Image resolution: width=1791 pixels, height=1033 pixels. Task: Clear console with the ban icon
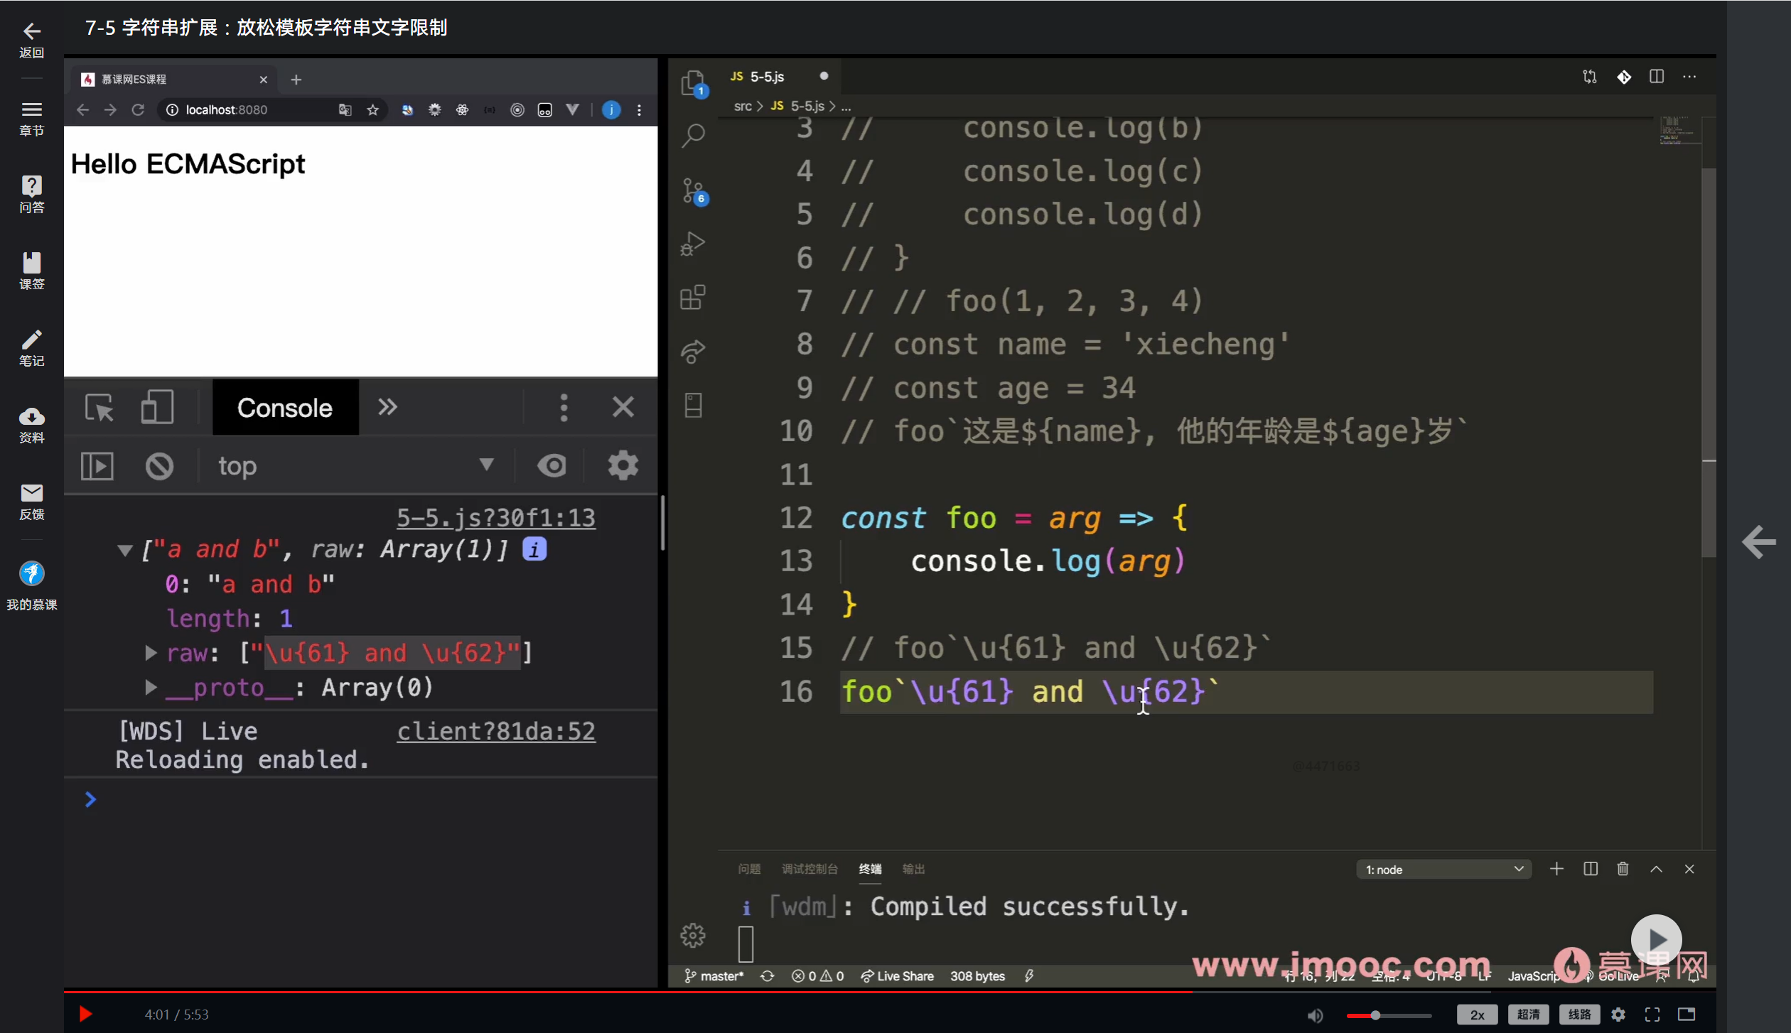point(159,467)
